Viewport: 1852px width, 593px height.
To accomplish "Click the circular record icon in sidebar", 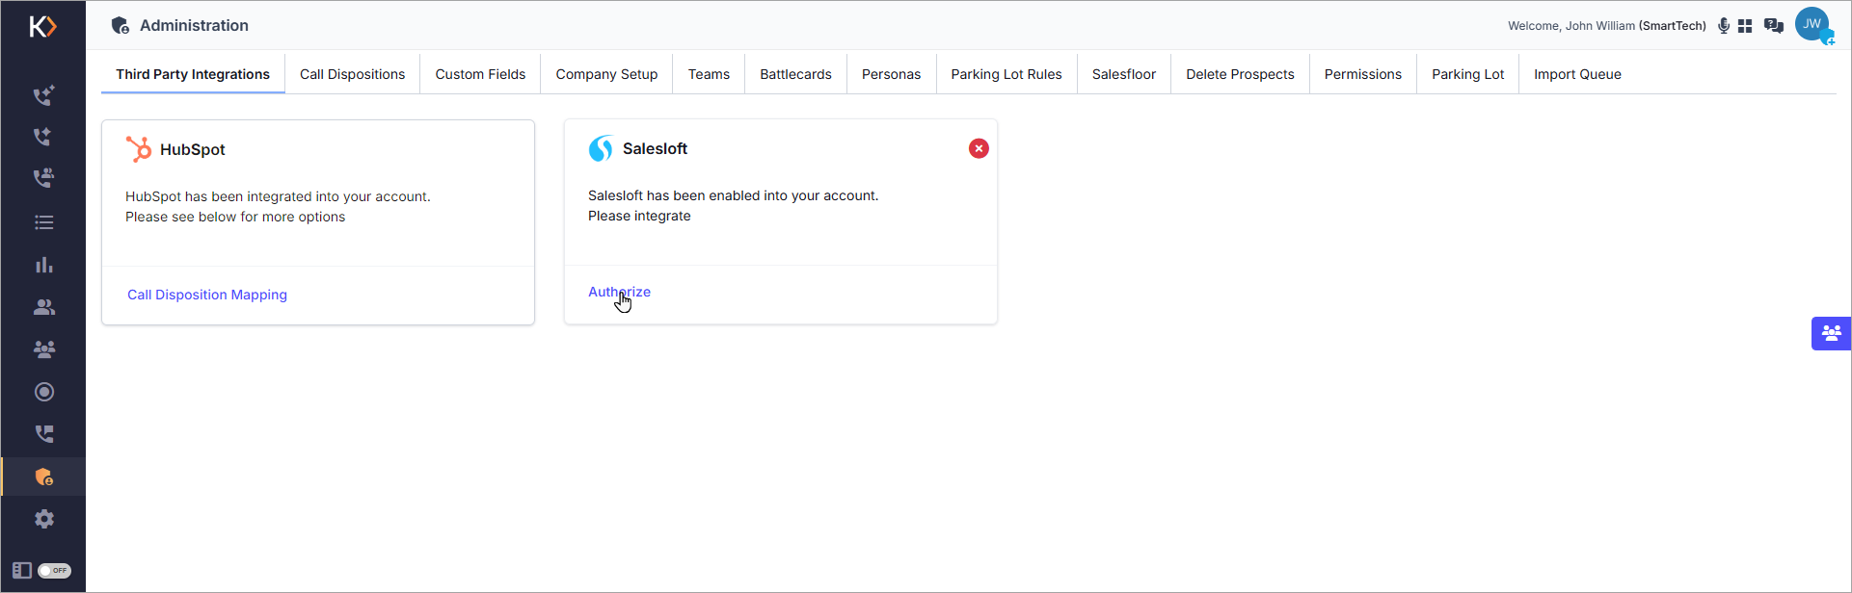I will (x=44, y=392).
